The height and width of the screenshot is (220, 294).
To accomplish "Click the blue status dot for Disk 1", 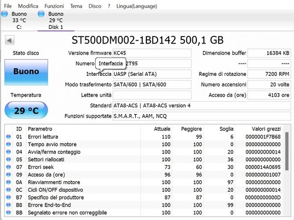I will coord(41,14).
